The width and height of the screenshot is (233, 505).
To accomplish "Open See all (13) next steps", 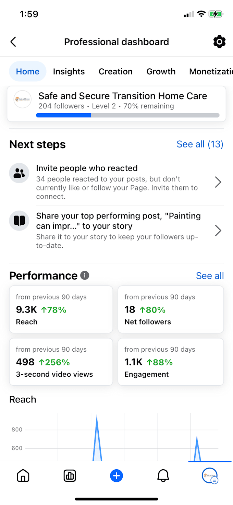I will pos(200,144).
